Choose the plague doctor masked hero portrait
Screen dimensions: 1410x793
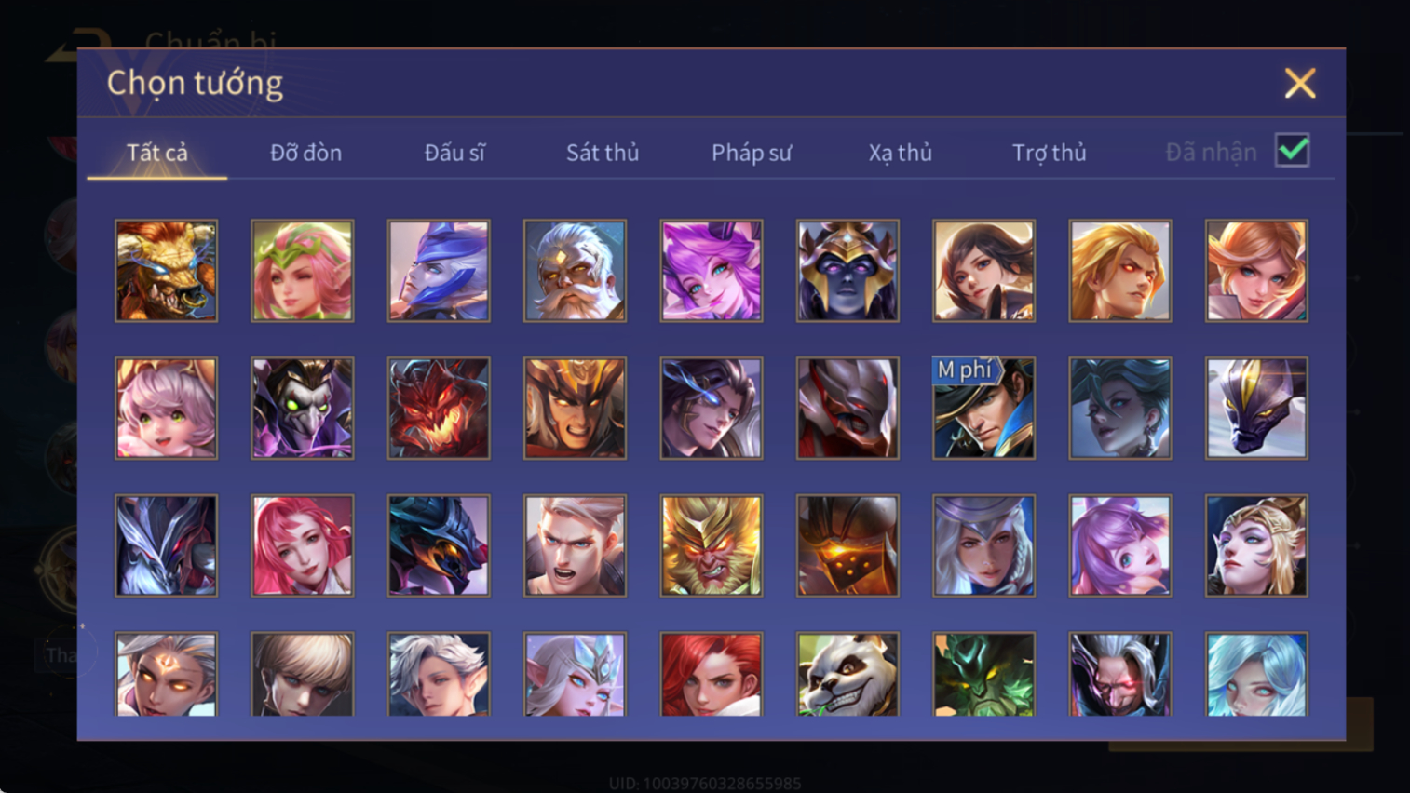[x=303, y=408]
